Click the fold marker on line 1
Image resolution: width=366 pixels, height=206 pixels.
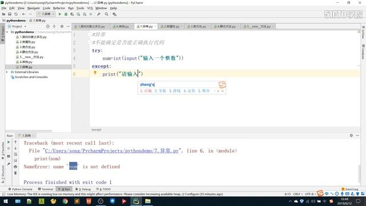[x=89, y=34]
